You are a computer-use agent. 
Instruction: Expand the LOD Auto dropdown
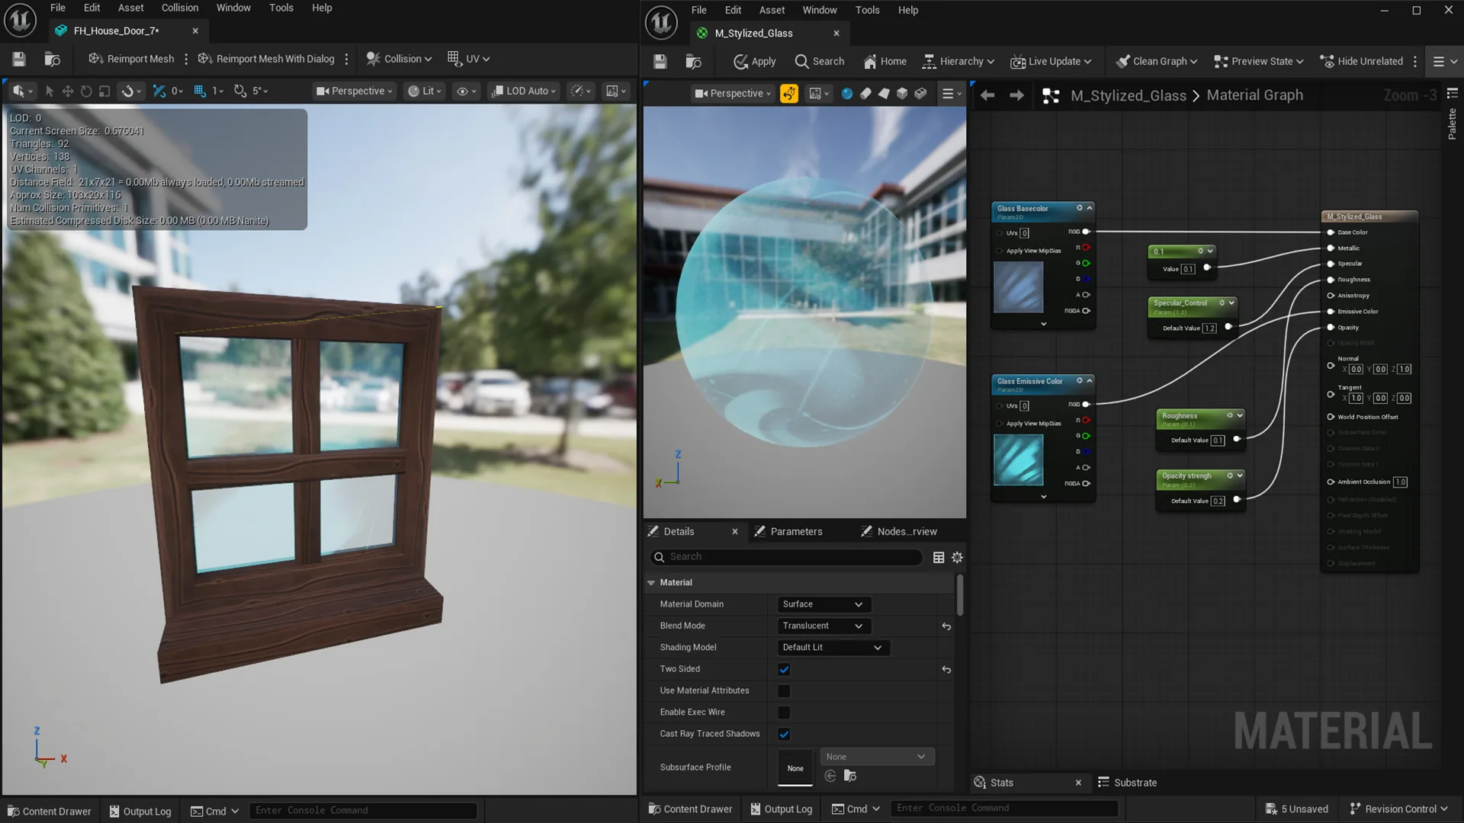[x=525, y=91]
